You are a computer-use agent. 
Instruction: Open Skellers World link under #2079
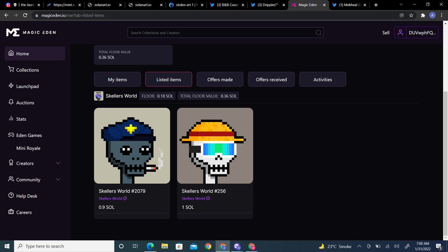click(x=110, y=198)
